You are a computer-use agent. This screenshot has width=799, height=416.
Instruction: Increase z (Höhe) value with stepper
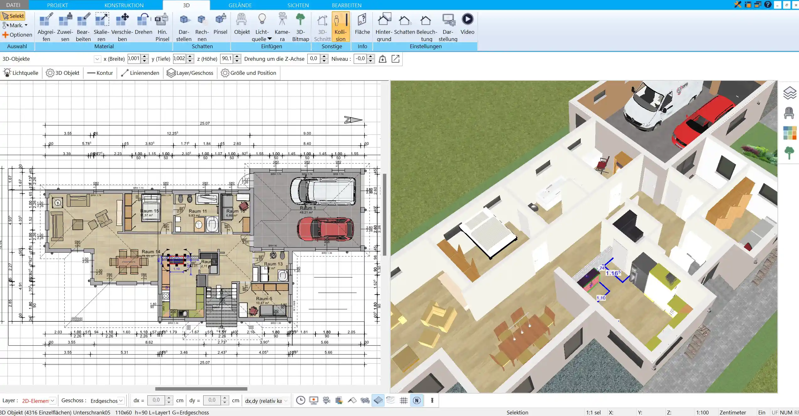click(237, 57)
